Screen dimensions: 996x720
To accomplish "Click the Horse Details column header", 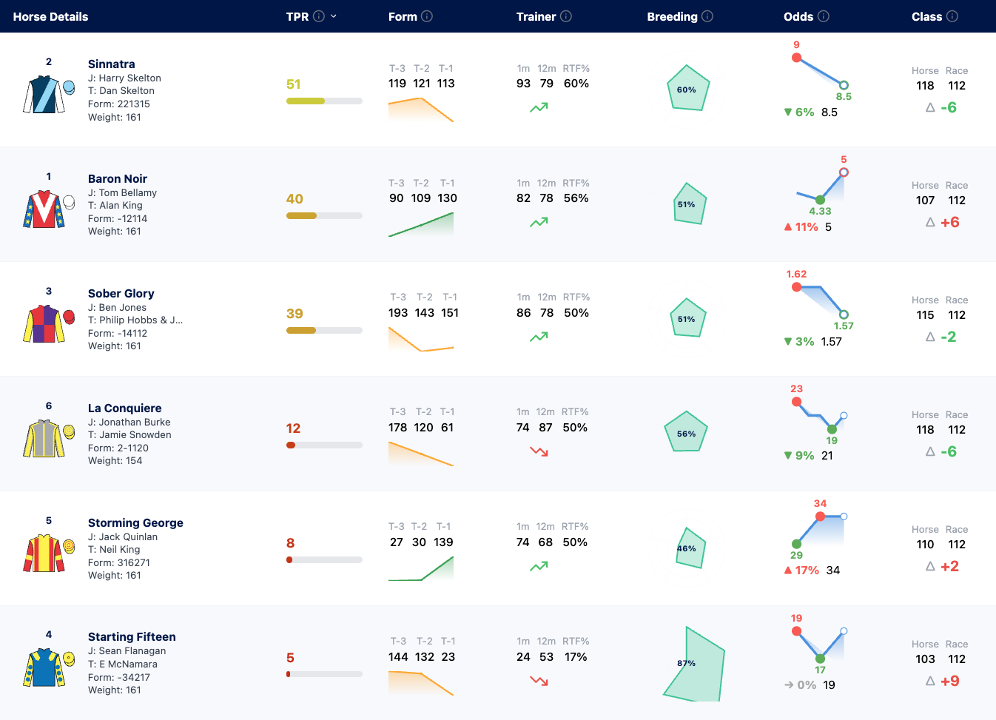I will [50, 16].
